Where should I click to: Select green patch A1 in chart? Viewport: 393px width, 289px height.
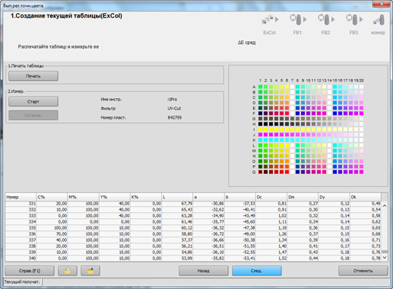pos(260,87)
